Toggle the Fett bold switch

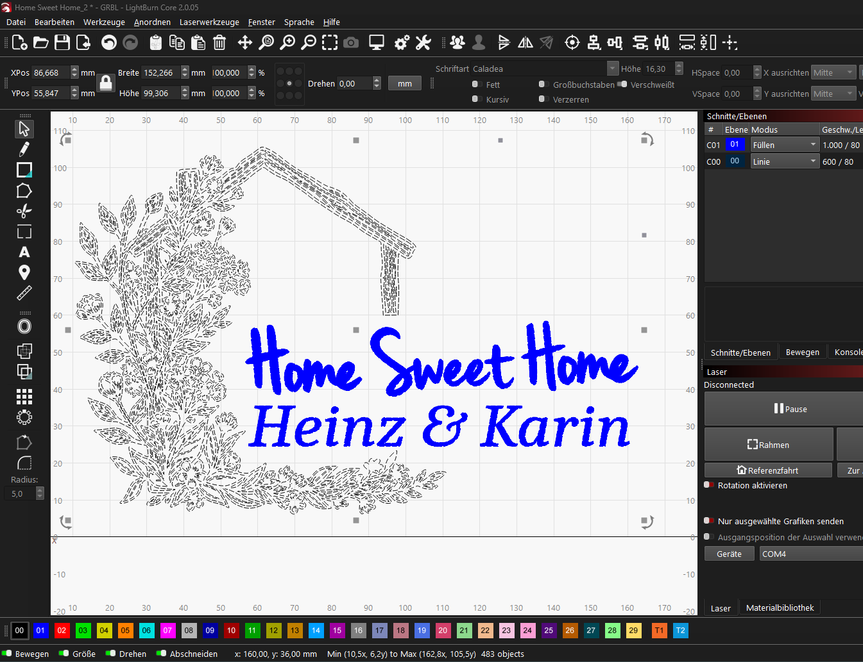pos(477,85)
